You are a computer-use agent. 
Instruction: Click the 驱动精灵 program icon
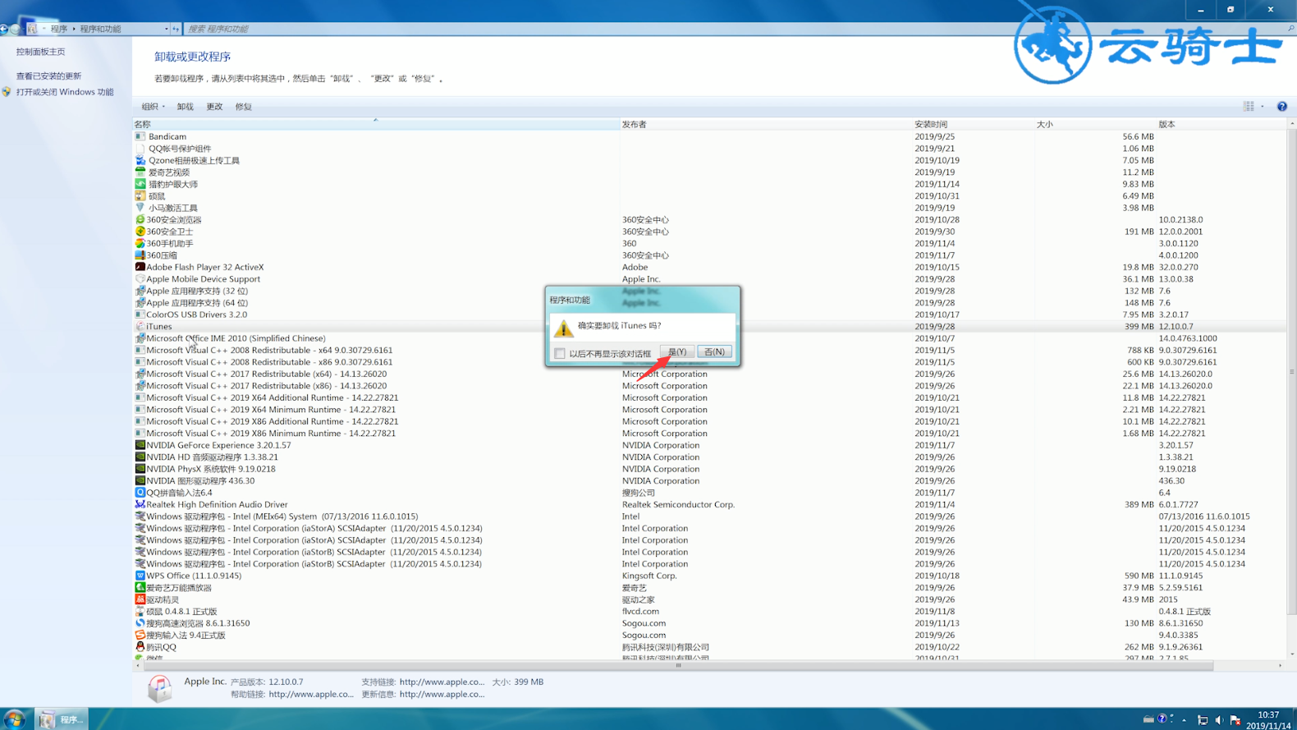click(x=140, y=599)
